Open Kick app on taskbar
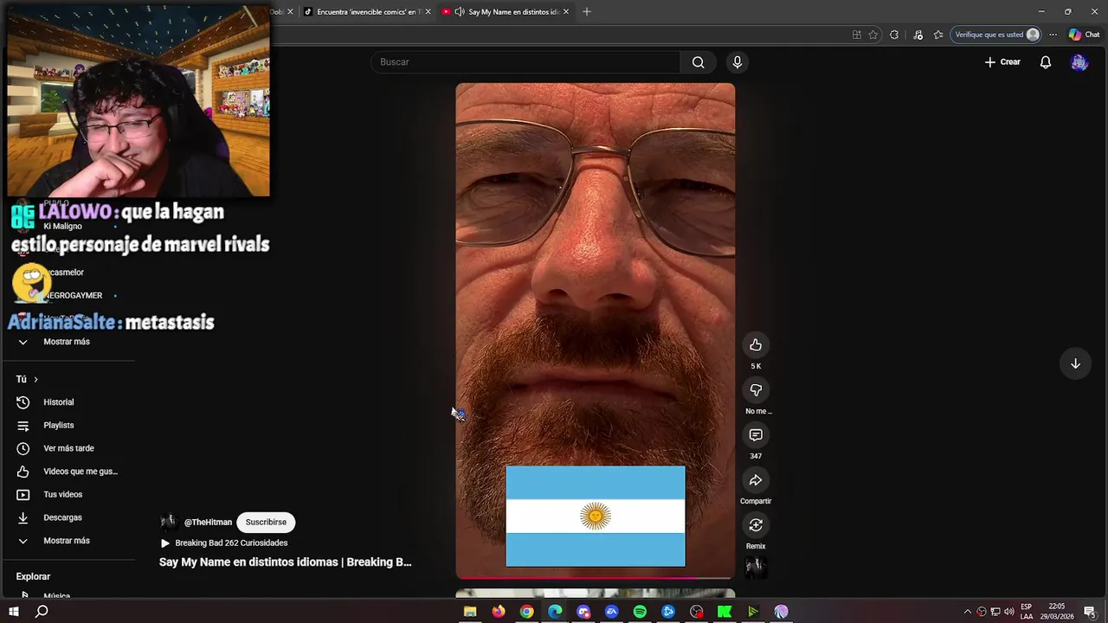Viewport: 1108px width, 623px height. (725, 612)
